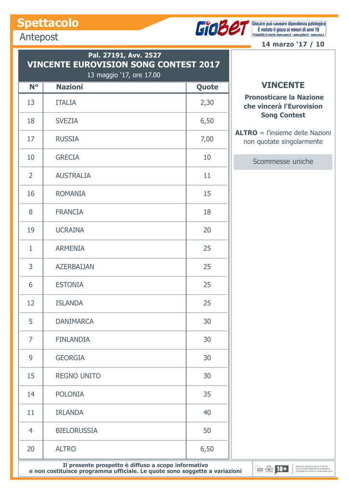This screenshot has height=495, width=349.
Task: Click the 18+ age restriction icon
Action: [282, 469]
